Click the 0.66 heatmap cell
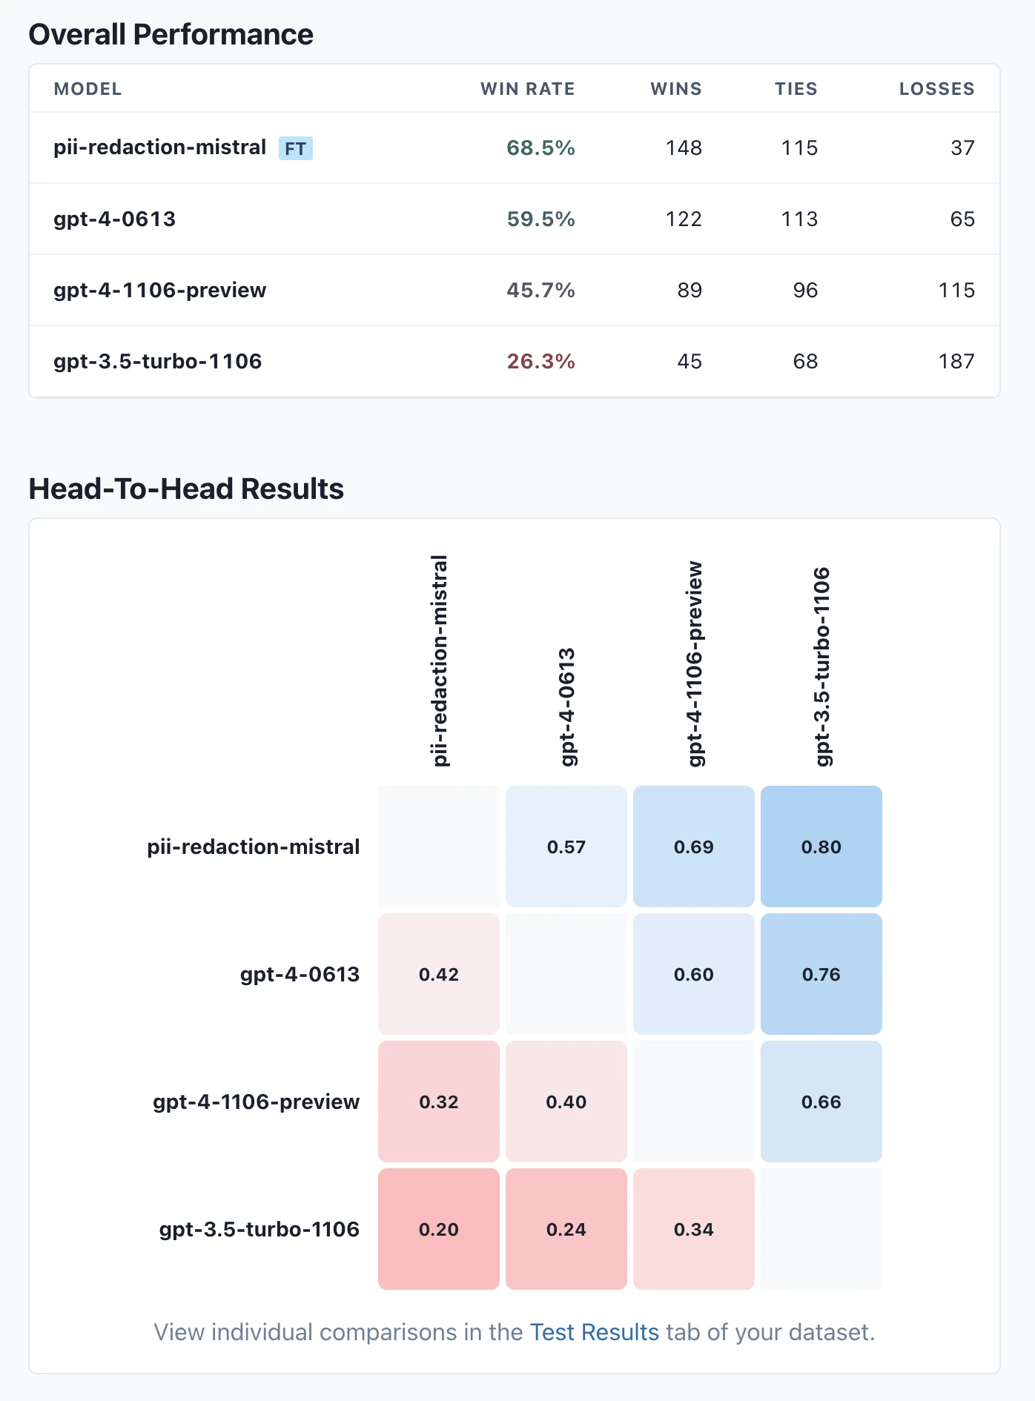The width and height of the screenshot is (1035, 1401). pos(821,1102)
